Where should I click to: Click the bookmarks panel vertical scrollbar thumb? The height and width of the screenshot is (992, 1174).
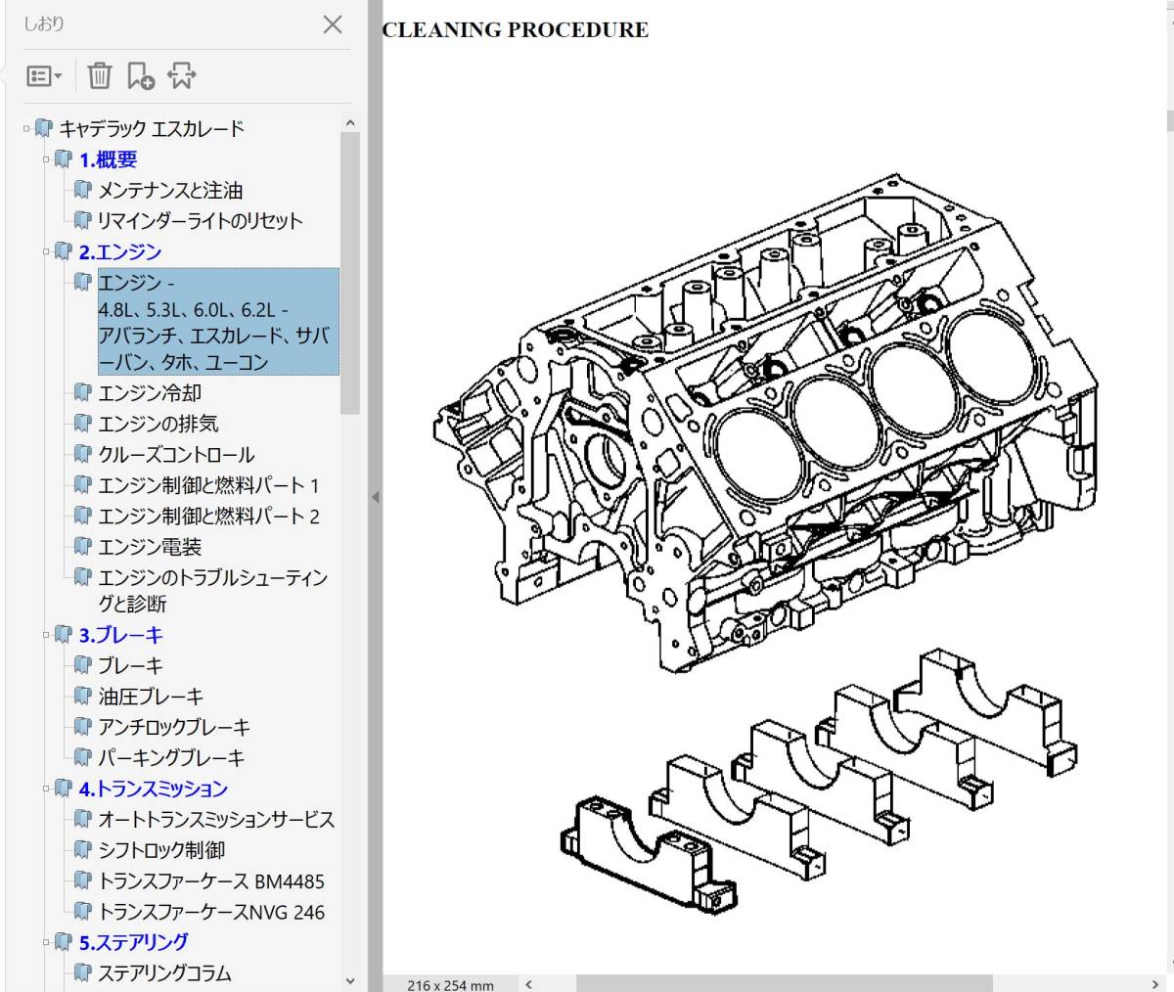tap(350, 273)
